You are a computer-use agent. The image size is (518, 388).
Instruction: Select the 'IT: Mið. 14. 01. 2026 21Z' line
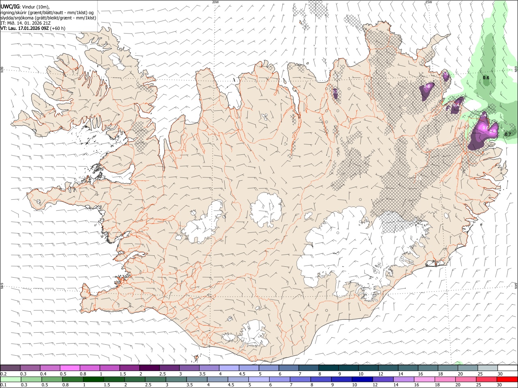tap(25, 23)
